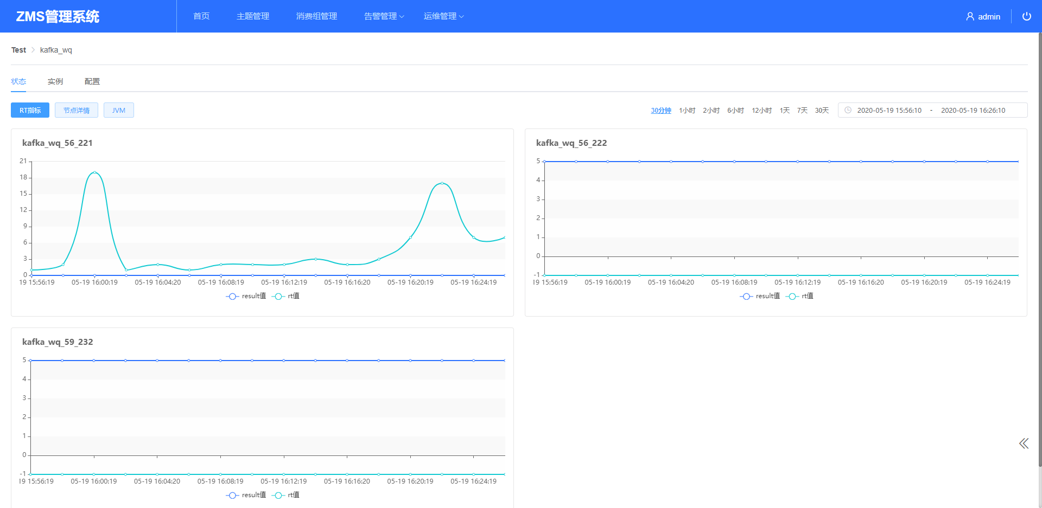
Task: Select the RT指标 button
Action: point(30,110)
